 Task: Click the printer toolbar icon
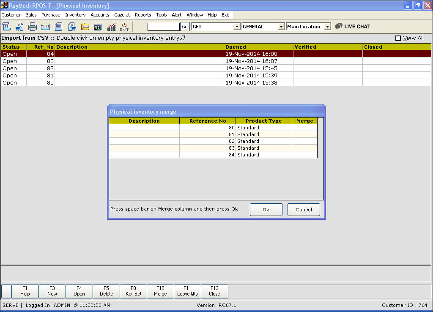pyautogui.click(x=32, y=27)
